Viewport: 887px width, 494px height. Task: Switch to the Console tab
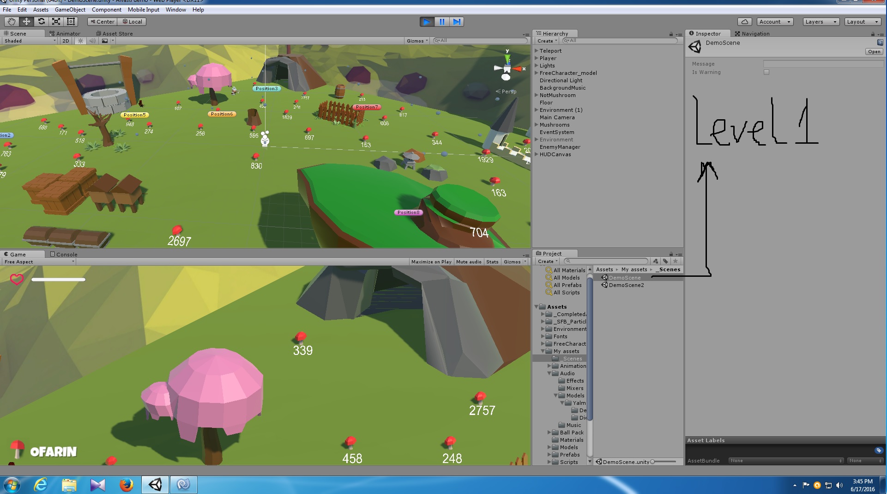pyautogui.click(x=64, y=254)
